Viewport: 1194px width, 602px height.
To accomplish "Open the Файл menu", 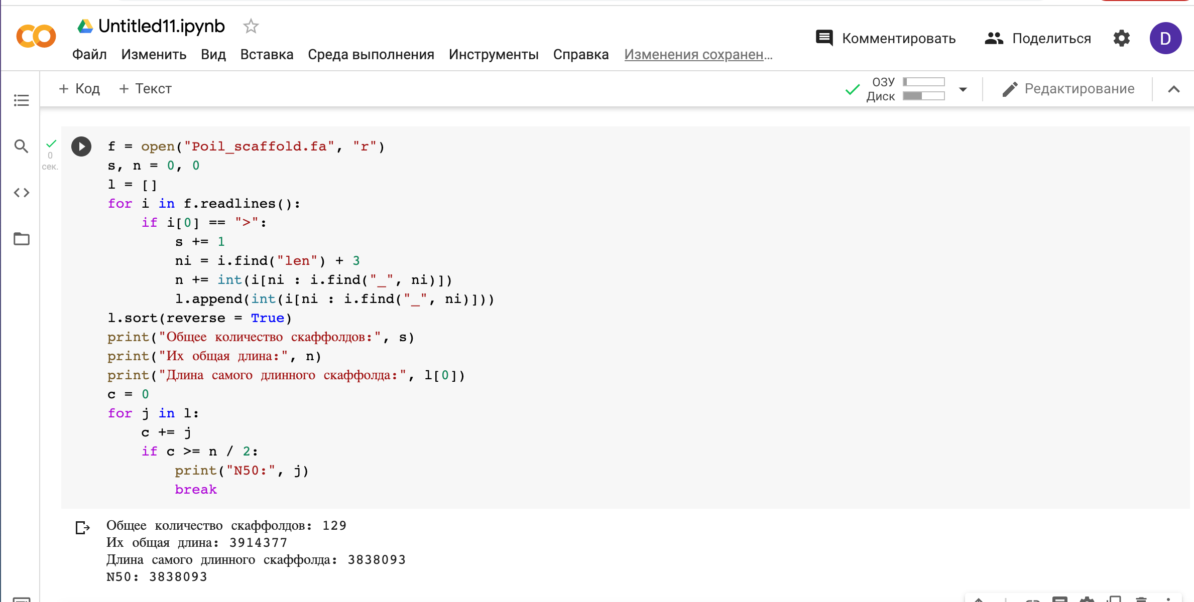I will tap(89, 54).
